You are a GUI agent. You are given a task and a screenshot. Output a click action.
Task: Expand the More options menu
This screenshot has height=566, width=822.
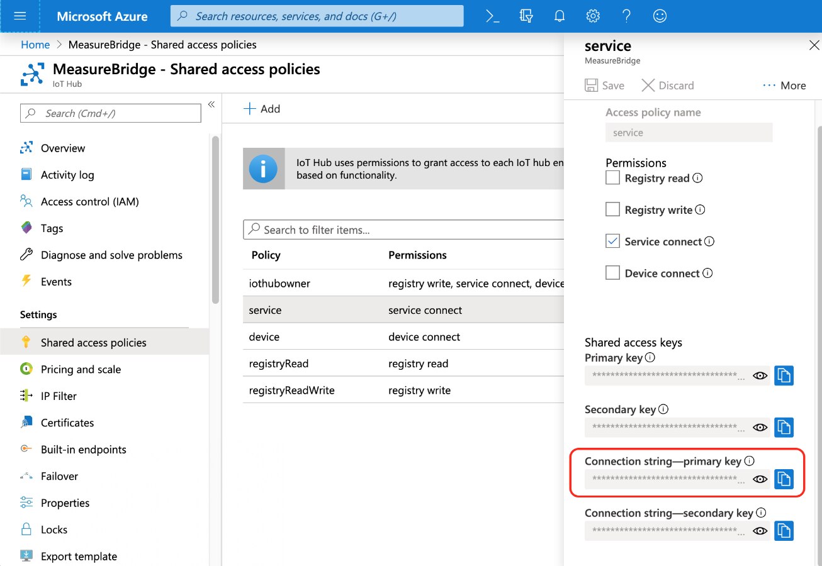point(784,86)
